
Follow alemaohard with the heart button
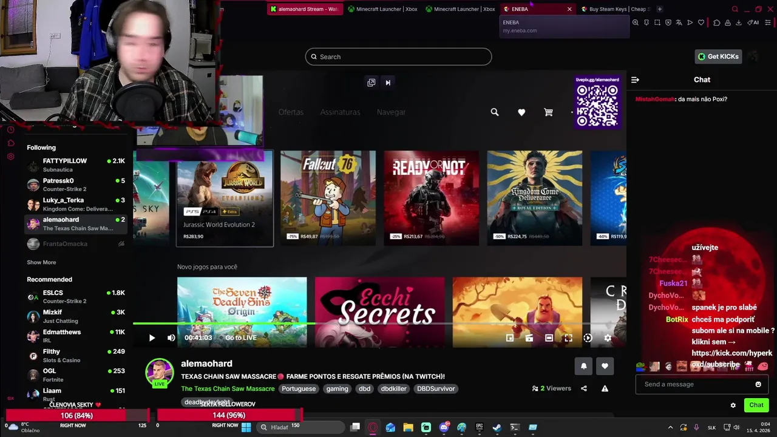(605, 366)
